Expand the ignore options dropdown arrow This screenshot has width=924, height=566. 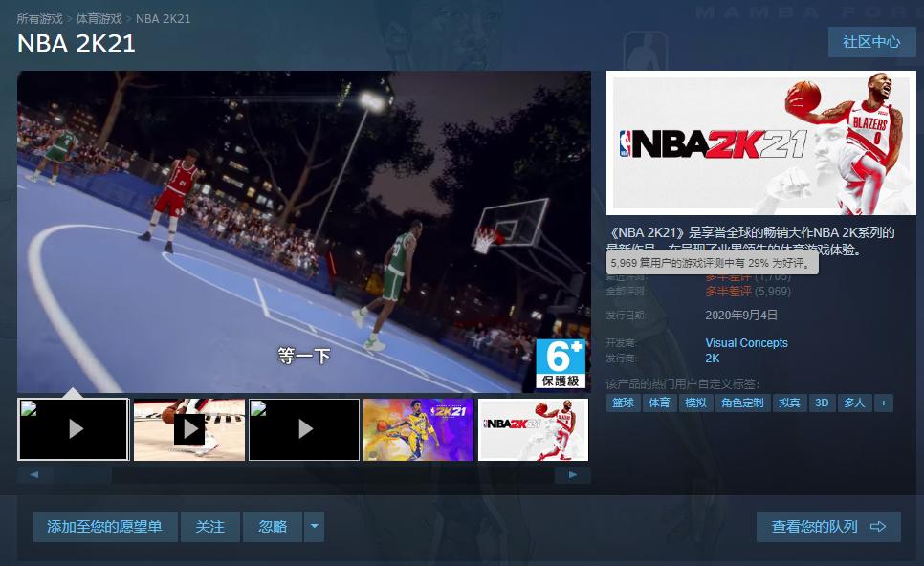pyautogui.click(x=314, y=527)
